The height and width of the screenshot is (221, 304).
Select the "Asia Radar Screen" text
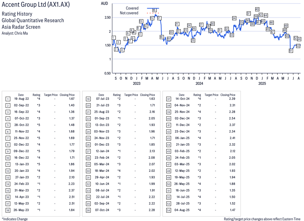(x=21, y=27)
